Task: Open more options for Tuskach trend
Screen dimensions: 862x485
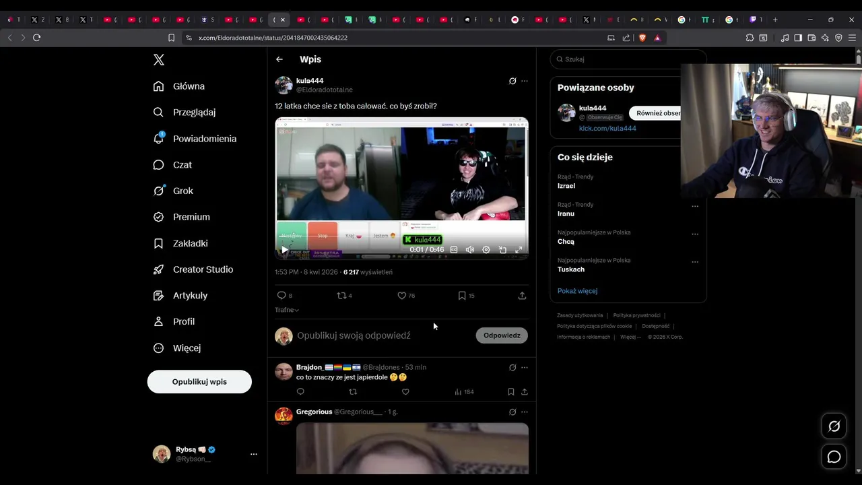Action: coord(695,262)
